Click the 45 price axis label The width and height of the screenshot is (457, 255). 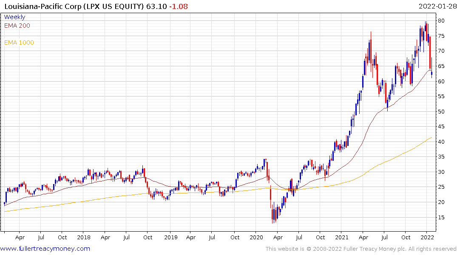pos(441,127)
